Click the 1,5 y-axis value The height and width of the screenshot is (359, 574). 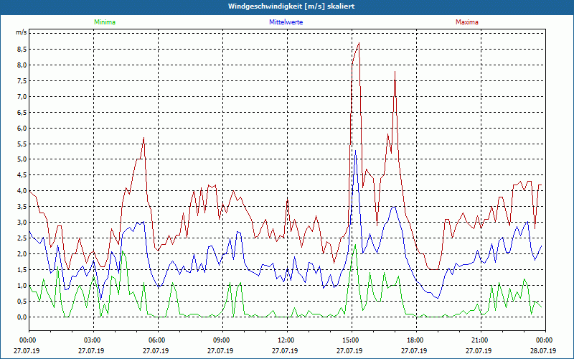[x=22, y=270]
